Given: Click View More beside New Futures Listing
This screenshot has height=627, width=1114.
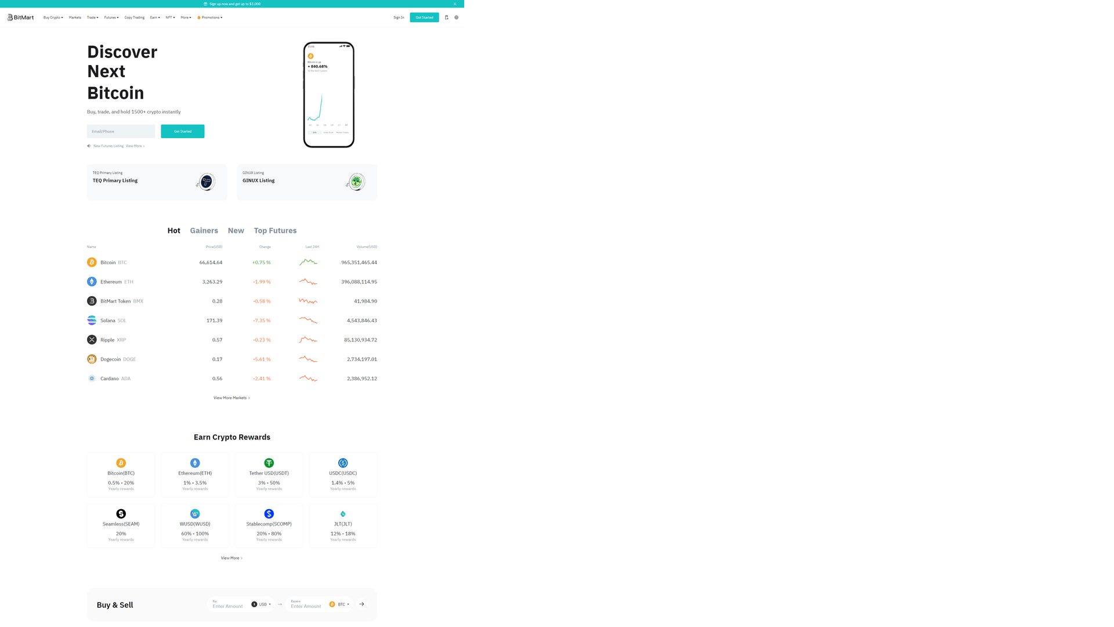Looking at the screenshot, I should [135, 146].
